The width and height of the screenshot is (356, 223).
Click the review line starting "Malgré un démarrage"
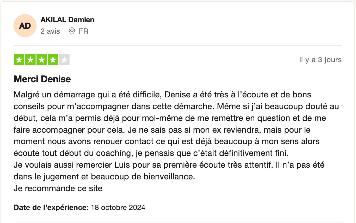[162, 95]
